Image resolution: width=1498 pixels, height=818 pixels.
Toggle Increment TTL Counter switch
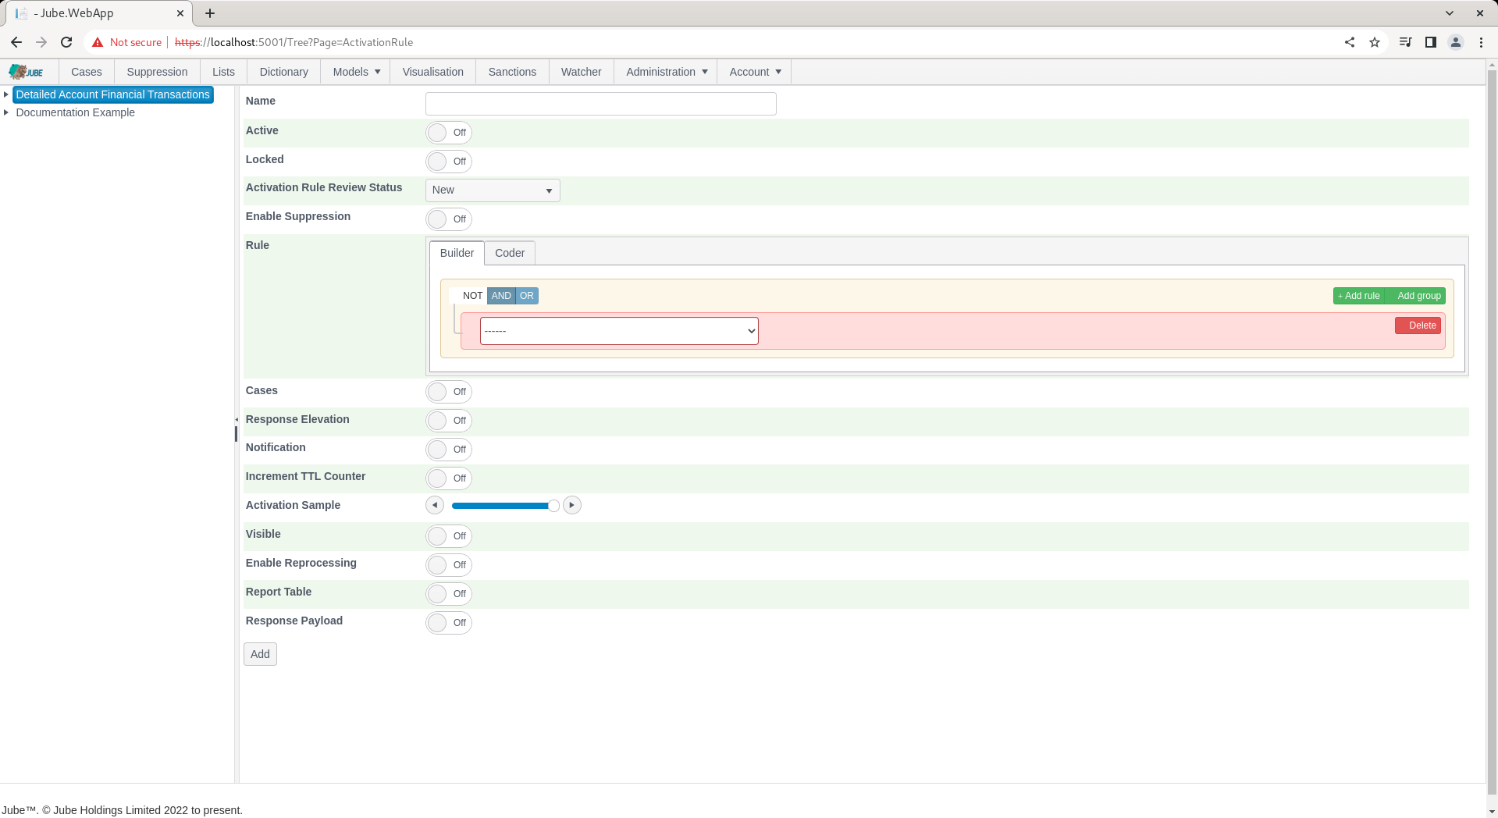point(449,478)
